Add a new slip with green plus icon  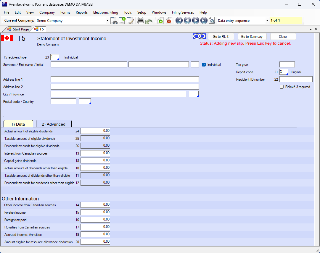(160, 21)
